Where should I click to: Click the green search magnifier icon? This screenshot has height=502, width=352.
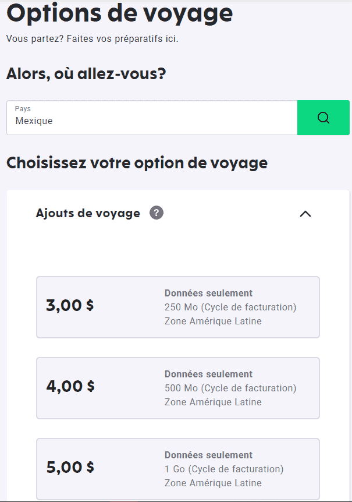tap(323, 118)
